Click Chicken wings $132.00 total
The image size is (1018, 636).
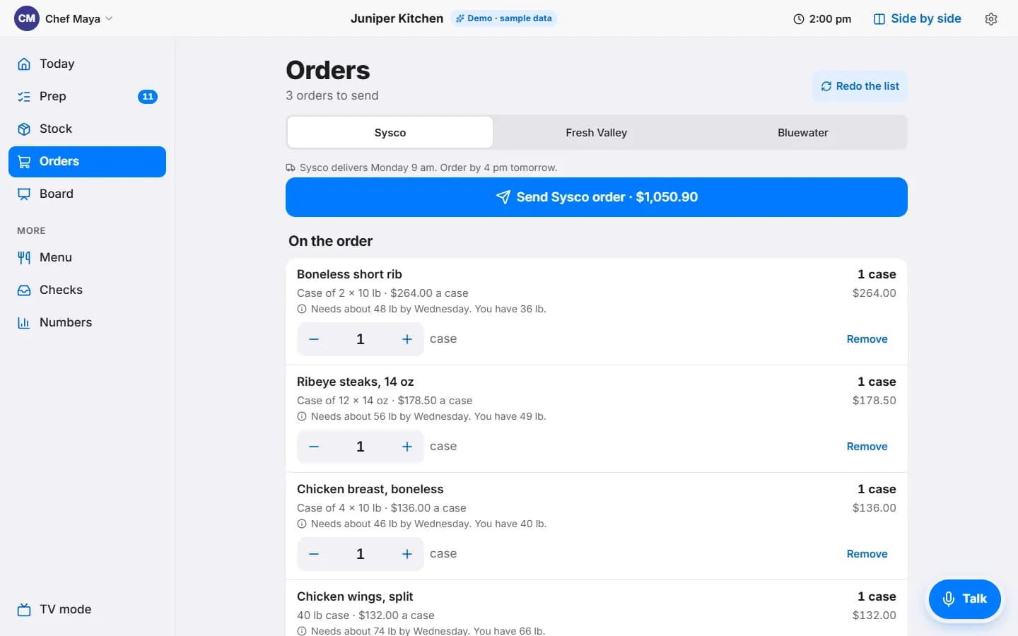[874, 615]
